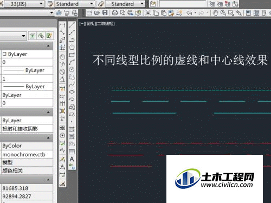Click the Save (floppy disk) icon
271x203 pixels.
click(x=105, y=13)
